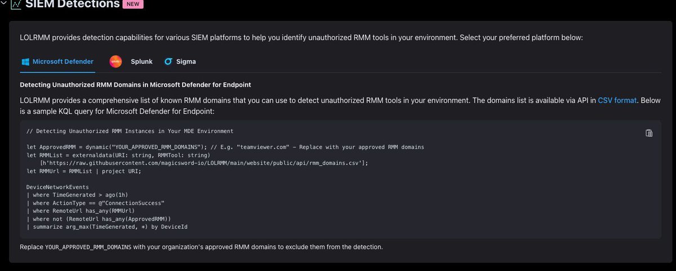The height and width of the screenshot is (271, 676).
Task: Click the Splunk logo icon
Action: 115,61
